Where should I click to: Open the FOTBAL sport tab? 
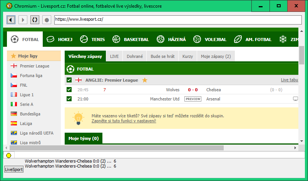pyautogui.click(x=25, y=39)
